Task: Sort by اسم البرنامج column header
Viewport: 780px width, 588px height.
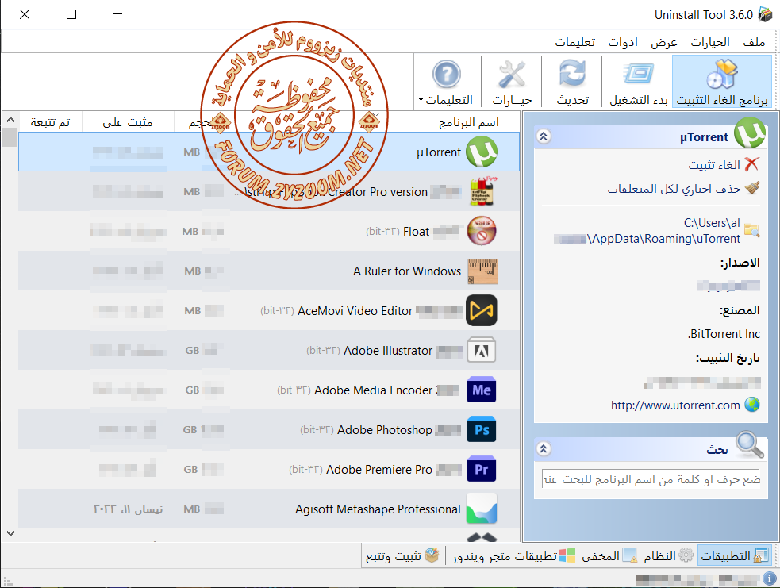Action: pyautogui.click(x=468, y=122)
